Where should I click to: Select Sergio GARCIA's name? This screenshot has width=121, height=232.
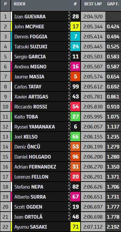[x=30, y=57]
